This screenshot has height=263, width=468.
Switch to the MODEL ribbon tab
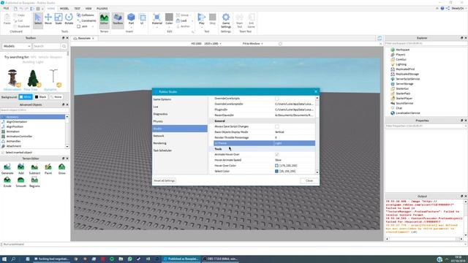coord(64,8)
